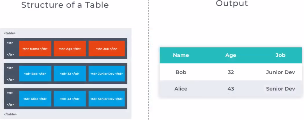The image size is (304, 120).
Task: Click the opening table tag label
Action: pos(10,33)
